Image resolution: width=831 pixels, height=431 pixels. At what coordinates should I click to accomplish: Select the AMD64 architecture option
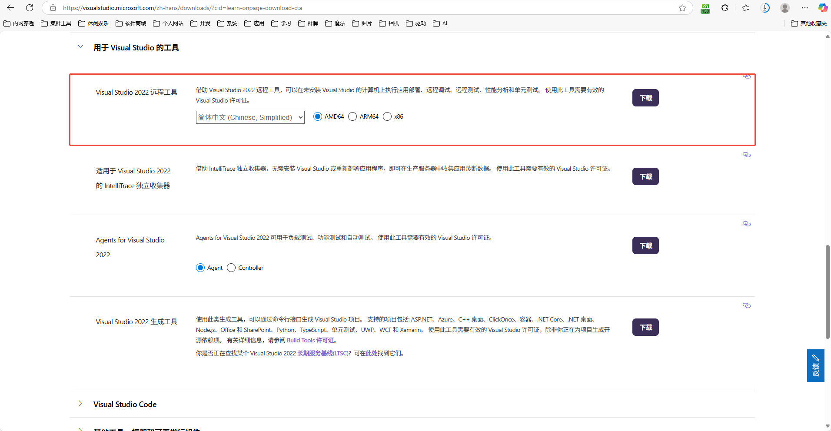pos(318,116)
